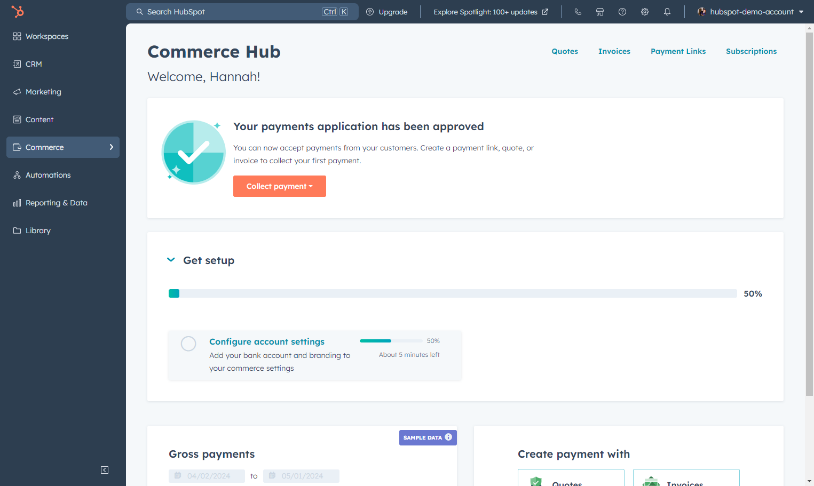Viewport: 814px width, 486px height.
Task: Open Reporting & Data in the sidebar
Action: (63, 203)
